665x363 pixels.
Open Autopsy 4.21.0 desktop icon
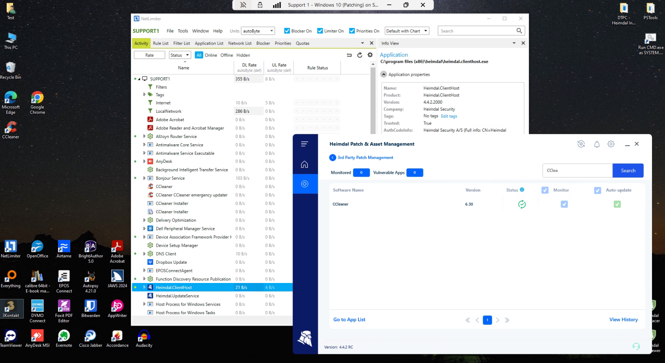tap(91, 281)
